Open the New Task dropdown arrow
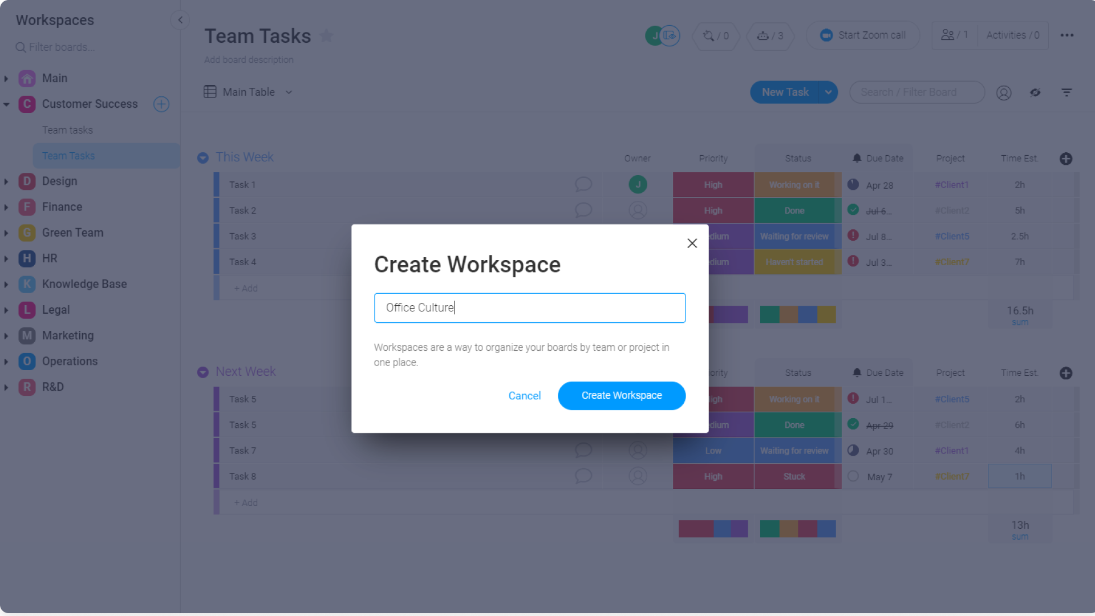1095x616 pixels. click(828, 92)
